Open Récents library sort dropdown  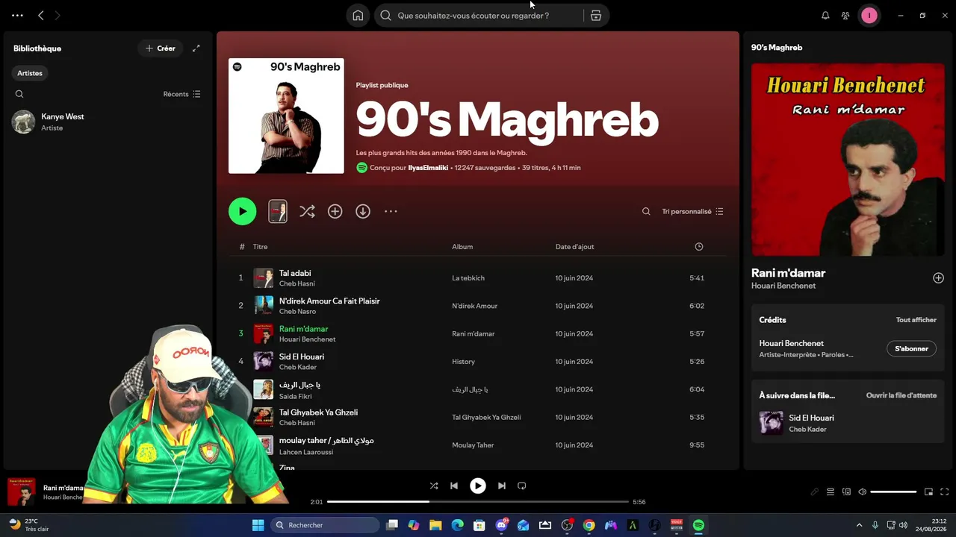click(182, 94)
